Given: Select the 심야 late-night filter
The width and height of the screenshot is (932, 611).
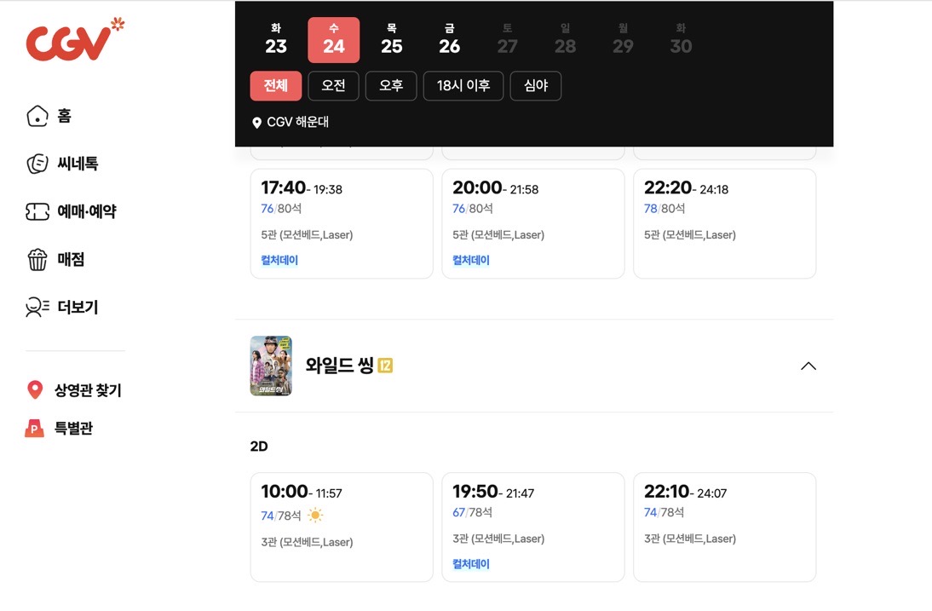Looking at the screenshot, I should click(x=536, y=86).
